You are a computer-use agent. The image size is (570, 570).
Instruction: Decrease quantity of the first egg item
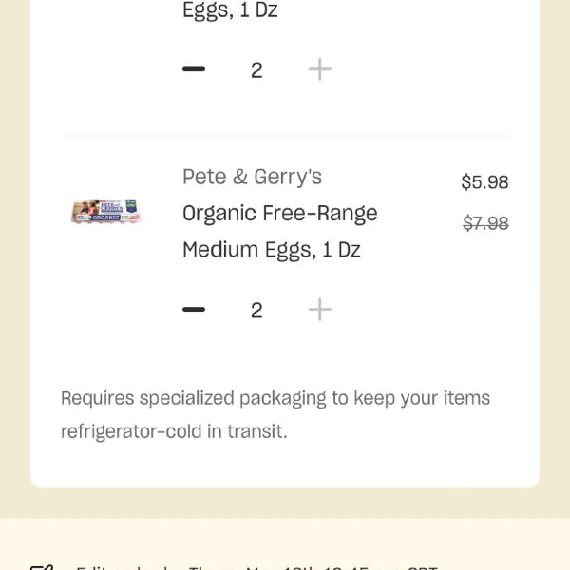pyautogui.click(x=194, y=69)
